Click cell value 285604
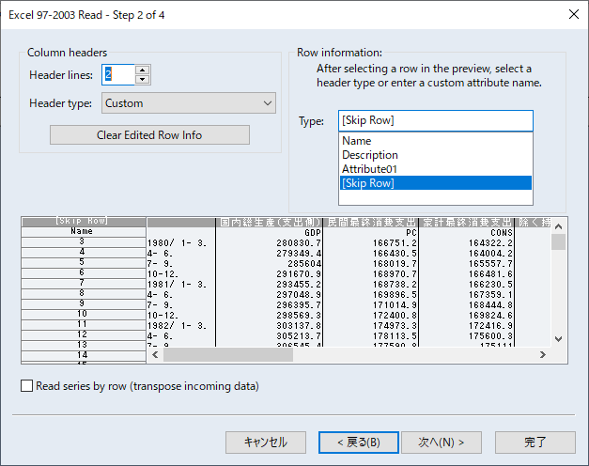The width and height of the screenshot is (589, 466). pyautogui.click(x=269, y=264)
